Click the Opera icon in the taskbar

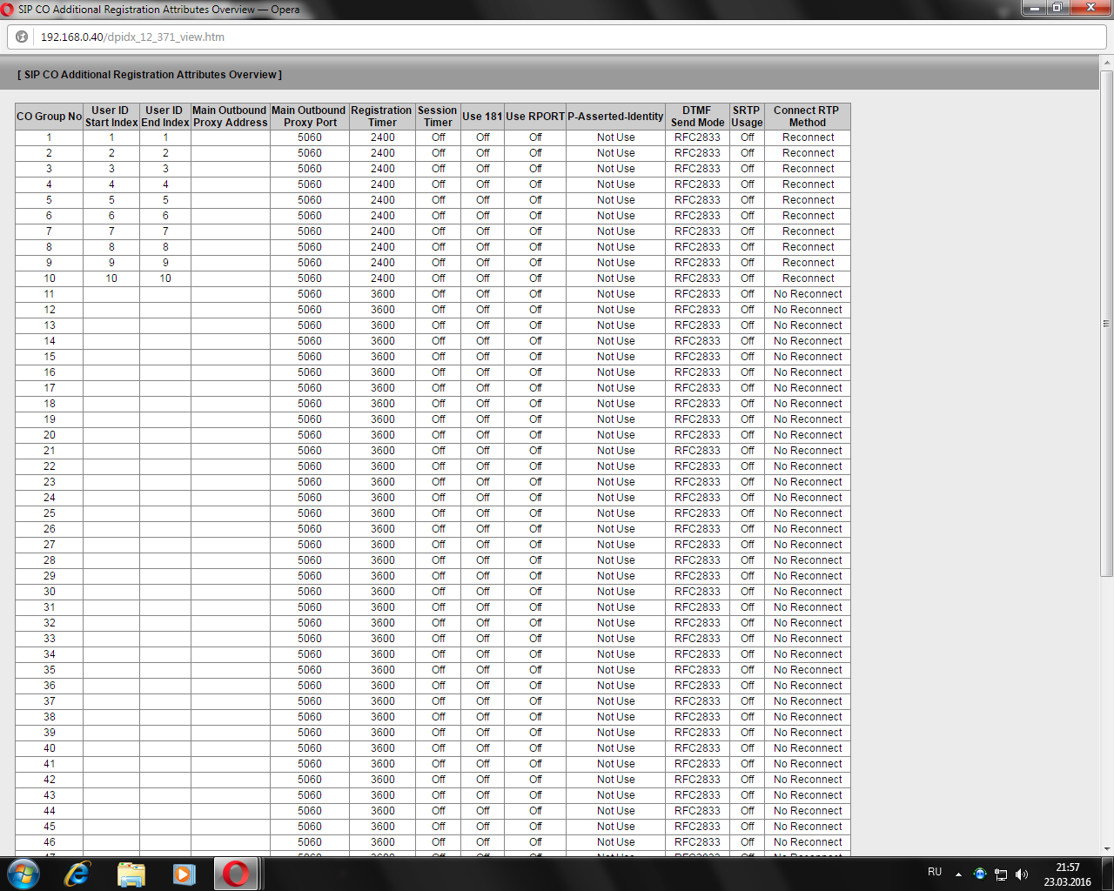[x=236, y=874]
